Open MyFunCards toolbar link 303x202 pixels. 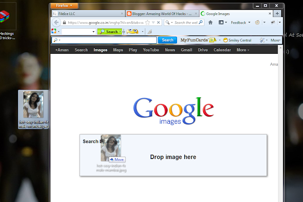pyautogui.click(x=198, y=40)
